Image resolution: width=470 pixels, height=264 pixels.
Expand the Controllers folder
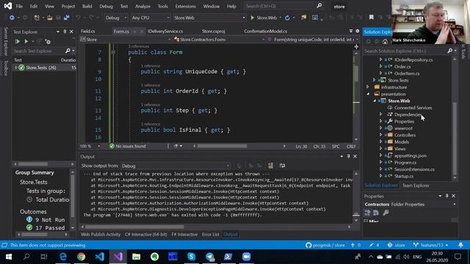coord(380,135)
